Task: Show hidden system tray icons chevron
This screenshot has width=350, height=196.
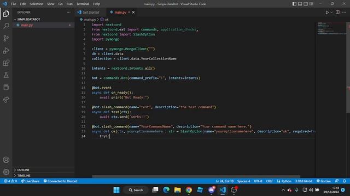Action: tap(283, 190)
